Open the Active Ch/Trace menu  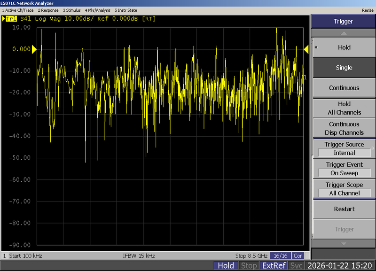tap(18, 10)
